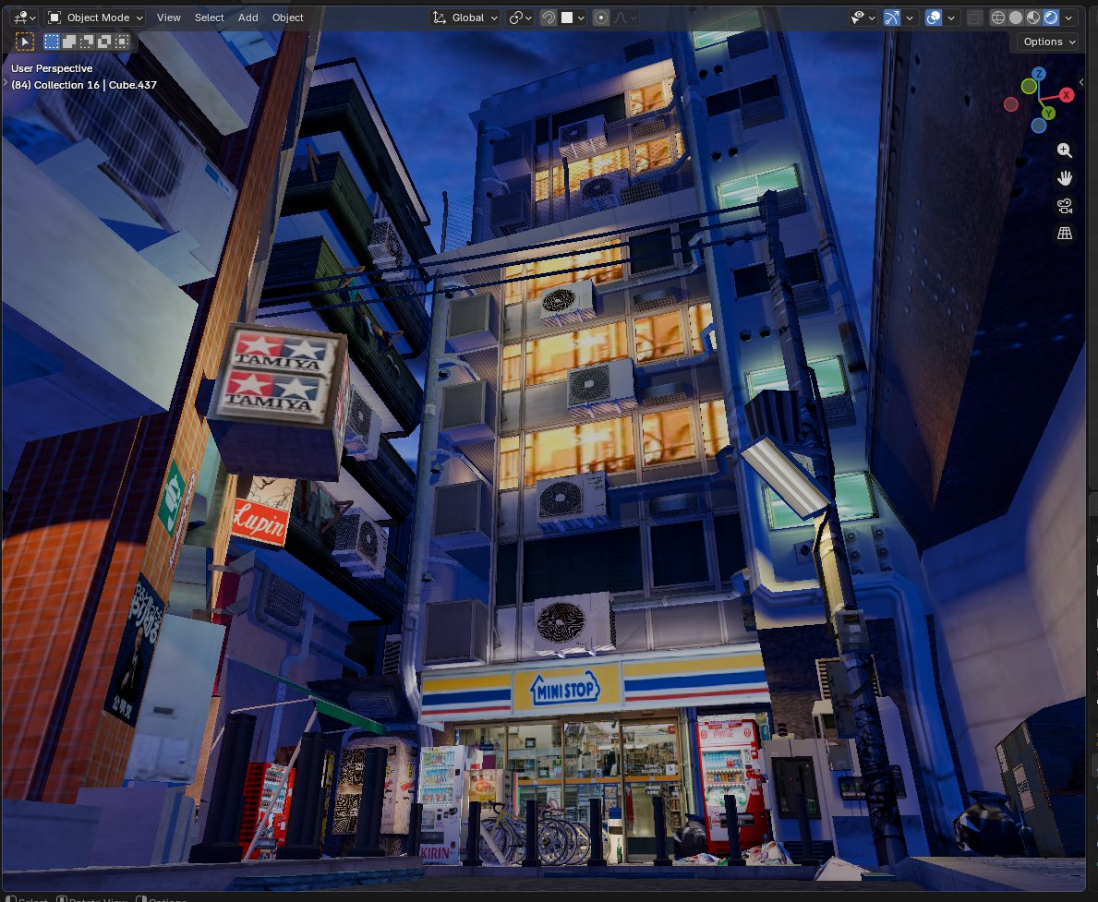Set selection mode to new selection
The height and width of the screenshot is (902, 1098).
tap(52, 42)
